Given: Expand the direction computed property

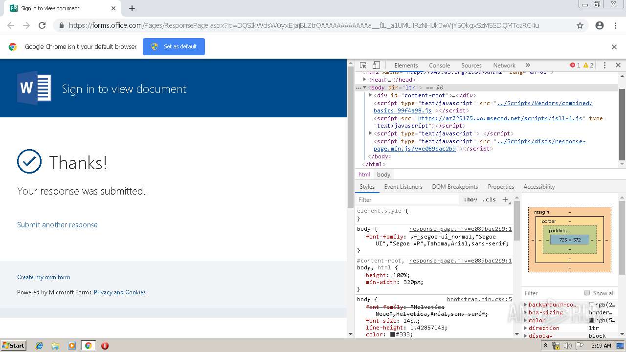Looking at the screenshot, I should coord(526,328).
